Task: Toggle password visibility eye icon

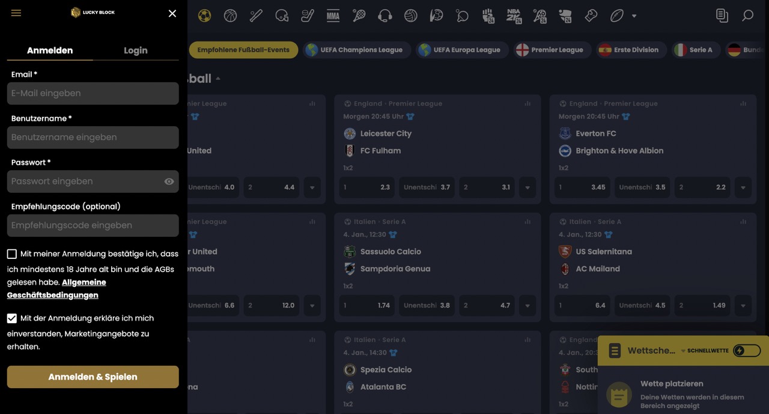Action: [169, 181]
